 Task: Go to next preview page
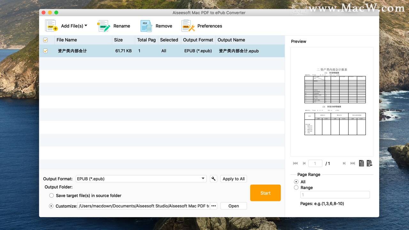click(x=344, y=164)
